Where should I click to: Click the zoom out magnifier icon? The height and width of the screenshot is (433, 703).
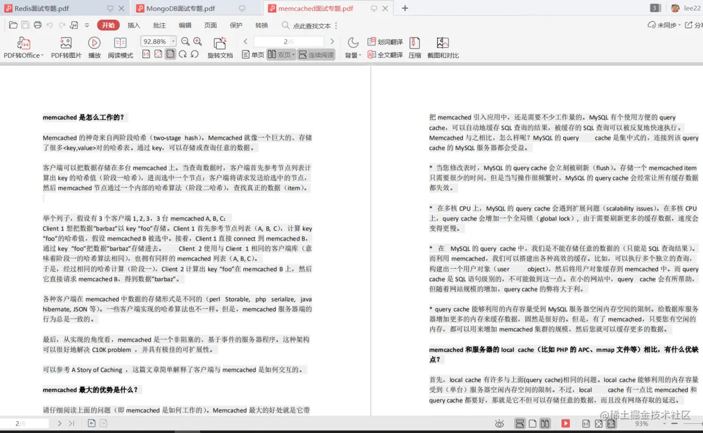coord(185,41)
